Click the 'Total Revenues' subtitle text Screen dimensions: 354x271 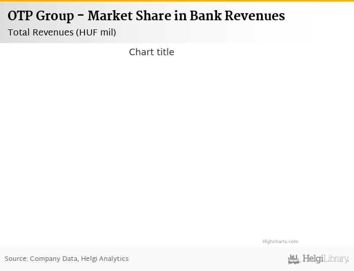click(40, 32)
